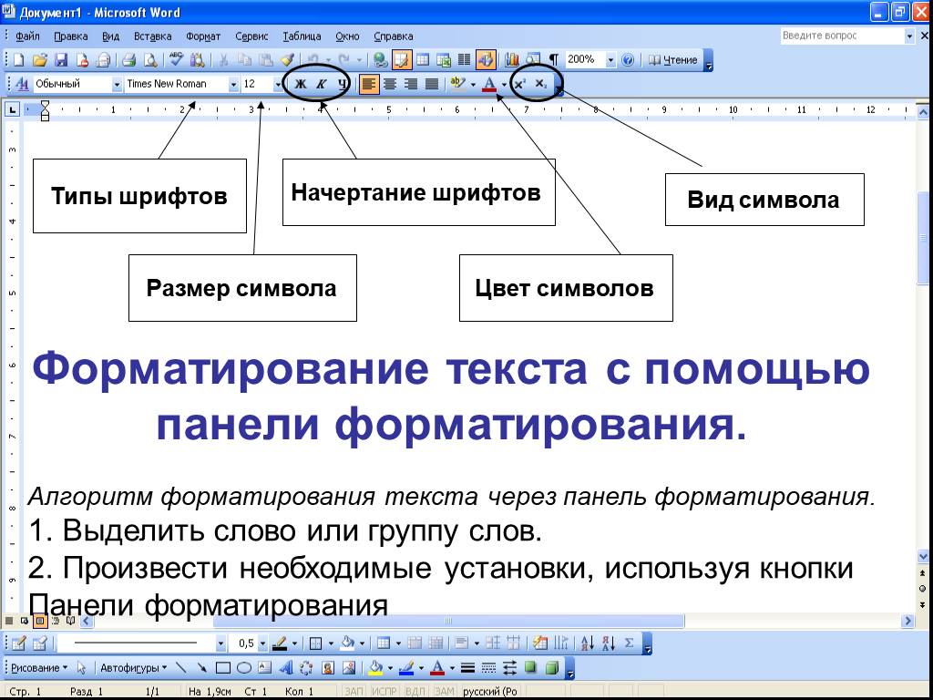
Task: Toggle the Drawing toolbar button
Action: [x=486, y=59]
